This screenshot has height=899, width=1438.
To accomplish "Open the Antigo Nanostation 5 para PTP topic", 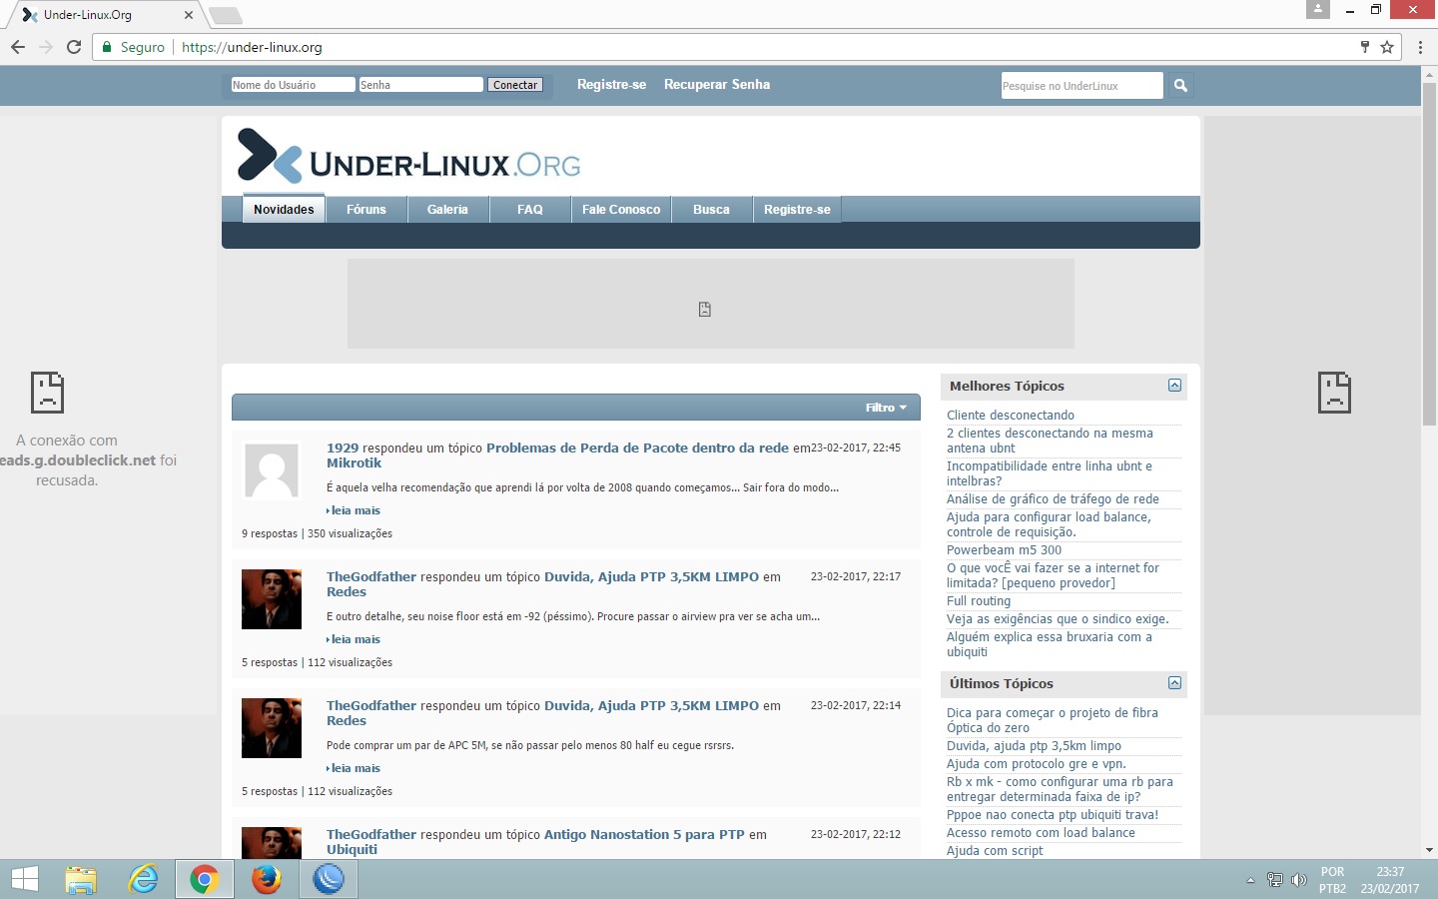I will pos(644,834).
